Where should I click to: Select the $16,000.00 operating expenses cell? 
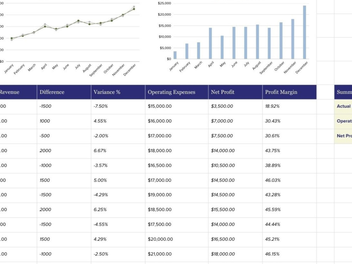[x=177, y=121]
